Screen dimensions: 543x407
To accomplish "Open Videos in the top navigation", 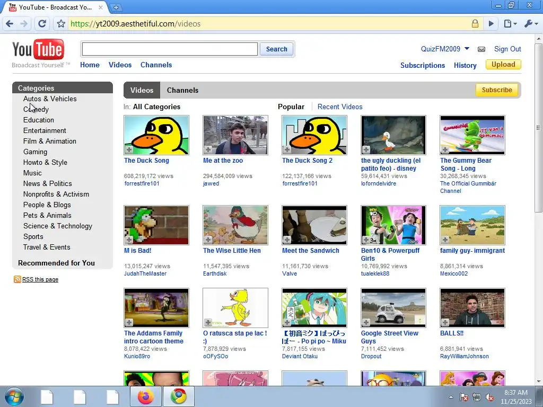I will click(x=120, y=65).
